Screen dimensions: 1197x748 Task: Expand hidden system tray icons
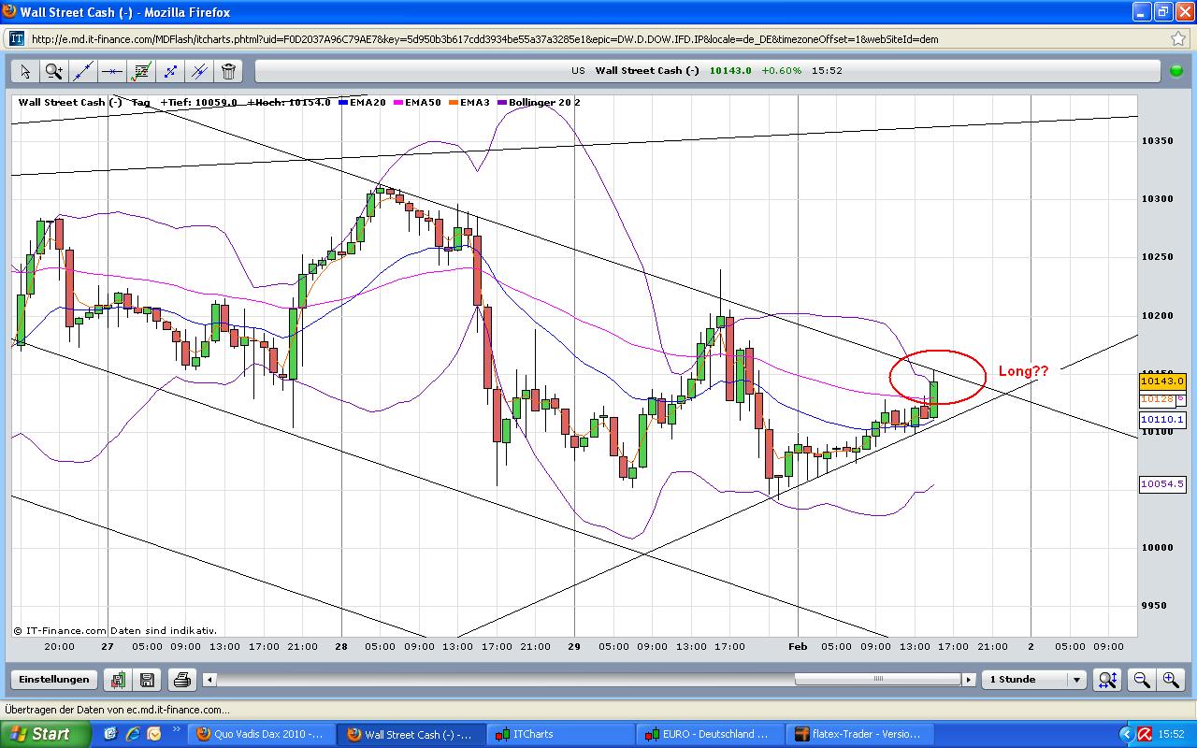1126,734
